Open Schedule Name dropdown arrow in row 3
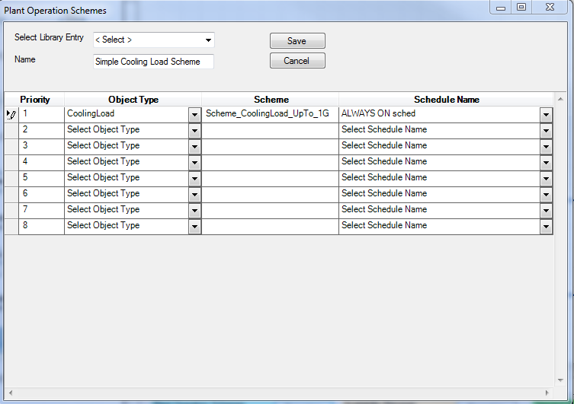 coord(546,146)
